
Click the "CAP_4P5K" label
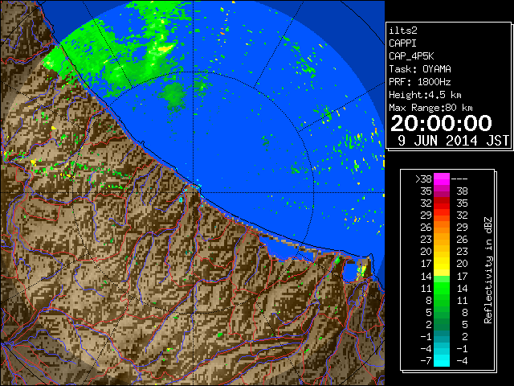pos(411,56)
